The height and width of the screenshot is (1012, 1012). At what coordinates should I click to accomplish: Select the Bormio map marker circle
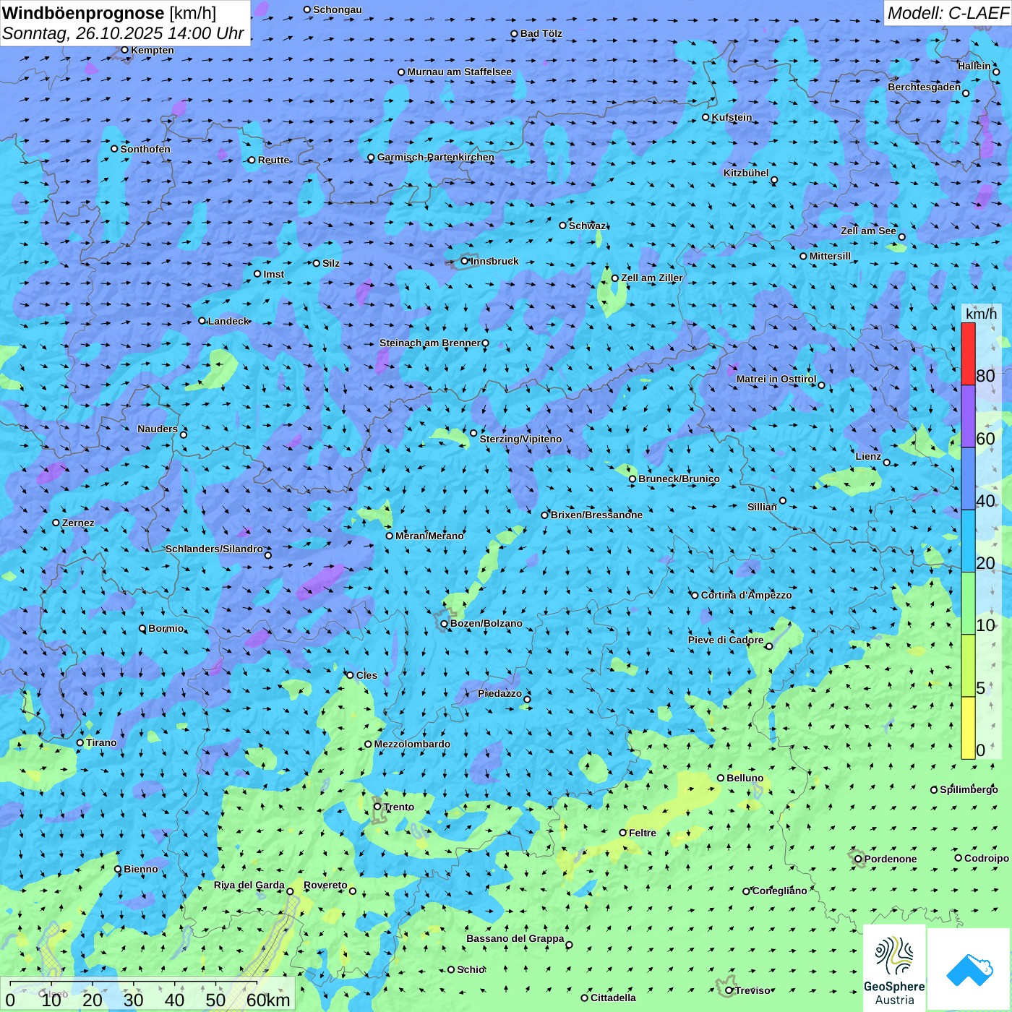[x=142, y=628]
